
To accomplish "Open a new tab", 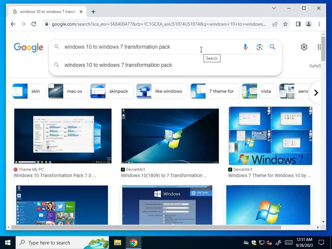I will tap(93, 12).
